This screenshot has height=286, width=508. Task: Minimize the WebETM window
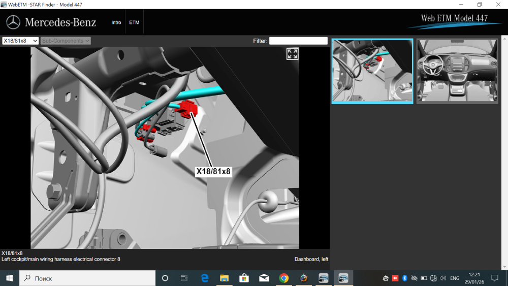[x=461, y=5]
